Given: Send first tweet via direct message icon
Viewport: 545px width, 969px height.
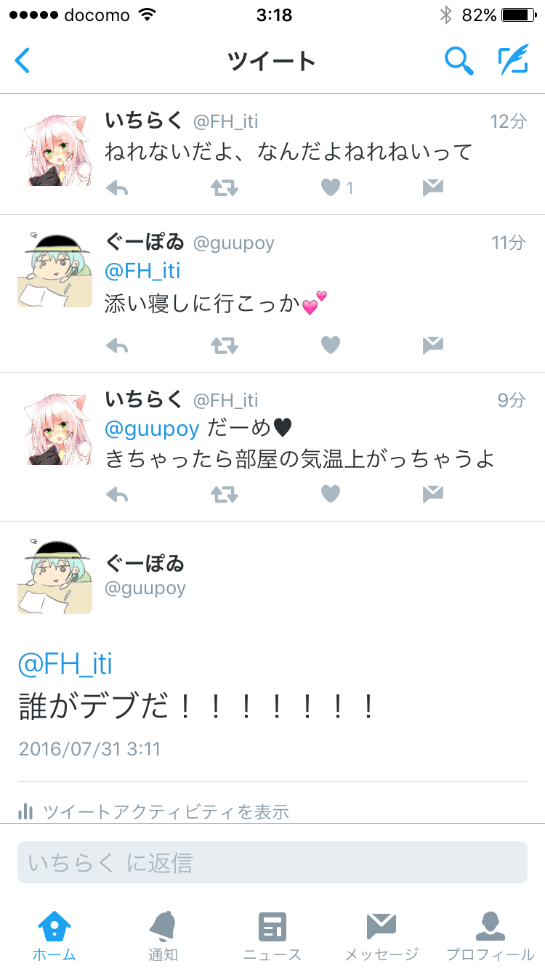Looking at the screenshot, I should (x=433, y=188).
